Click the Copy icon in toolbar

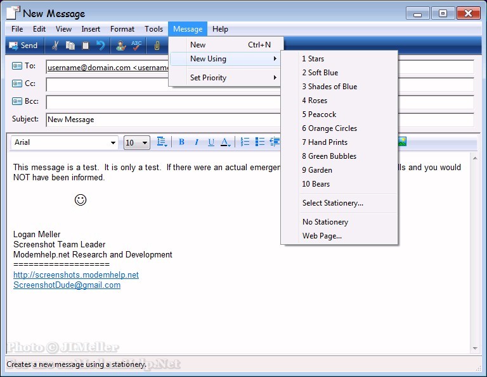(70, 46)
